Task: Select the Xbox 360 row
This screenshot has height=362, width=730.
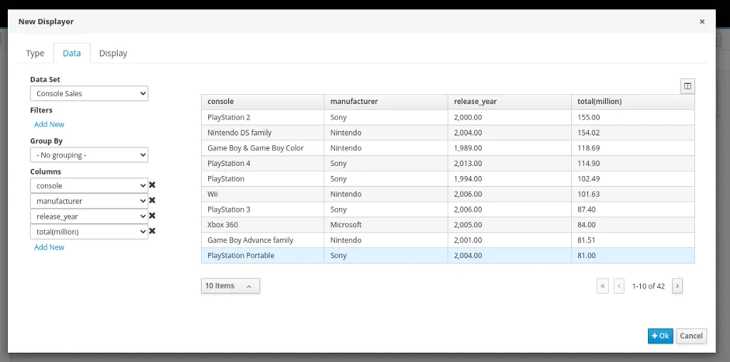Action: pyautogui.click(x=448, y=224)
